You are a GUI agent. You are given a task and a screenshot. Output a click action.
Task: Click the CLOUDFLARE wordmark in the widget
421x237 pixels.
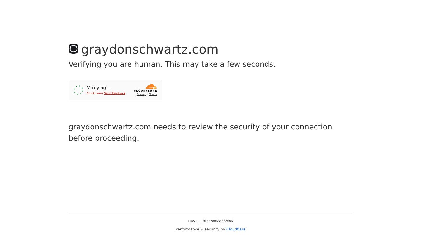[145, 91]
